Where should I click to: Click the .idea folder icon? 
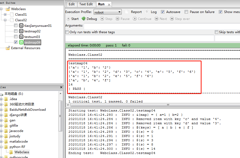pos(6,99)
